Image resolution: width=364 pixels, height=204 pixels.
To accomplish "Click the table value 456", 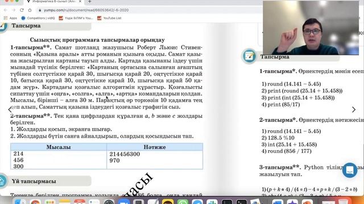I will click(18, 160).
